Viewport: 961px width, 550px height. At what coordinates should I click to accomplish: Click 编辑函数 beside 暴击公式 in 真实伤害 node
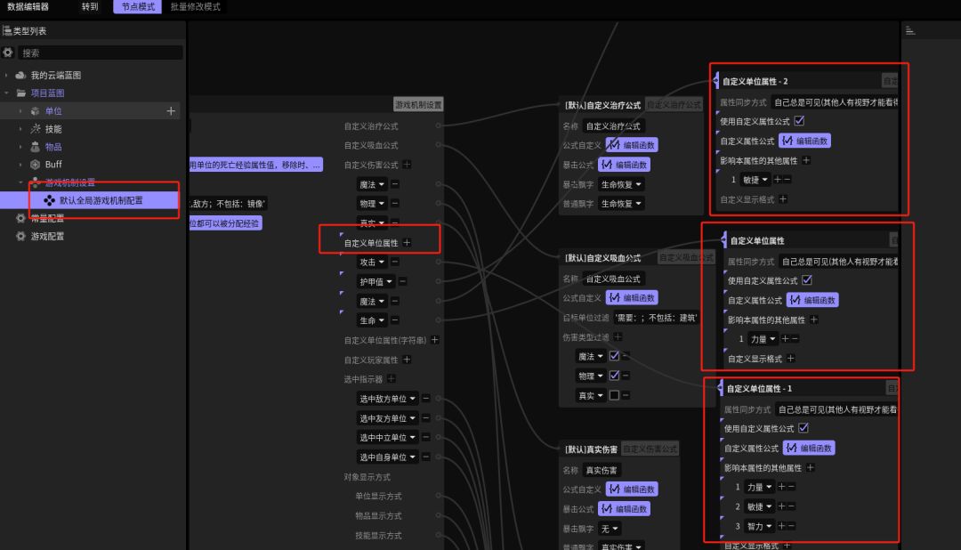click(626, 509)
